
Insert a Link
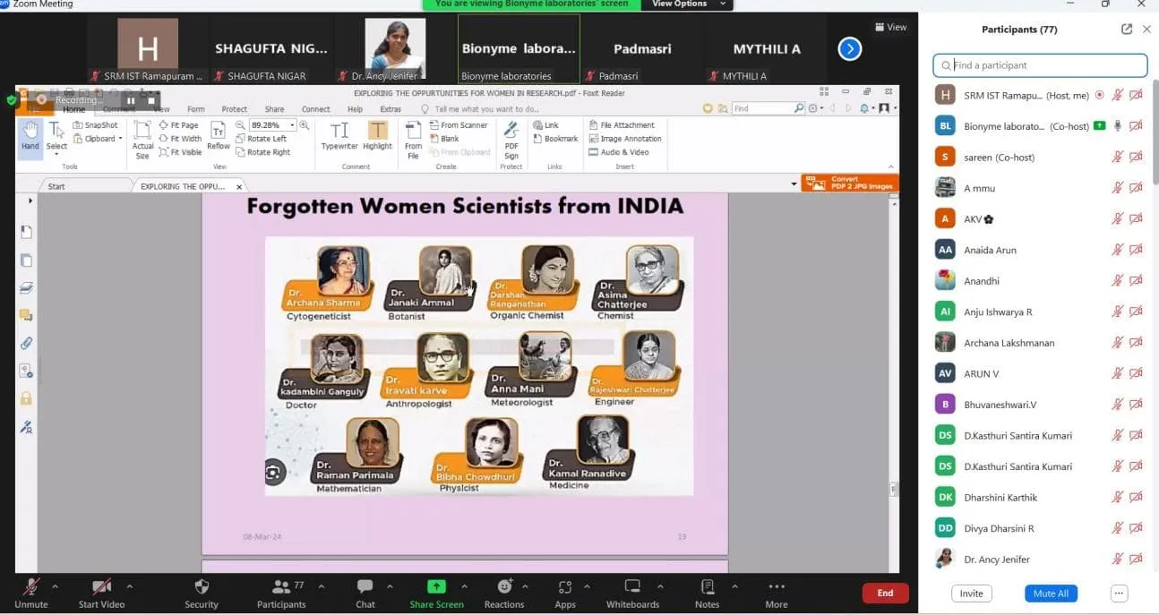[x=545, y=125]
